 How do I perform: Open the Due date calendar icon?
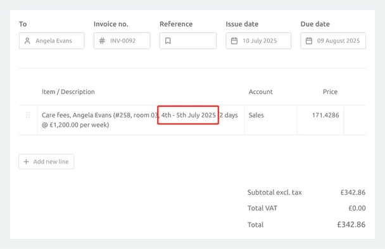point(309,40)
